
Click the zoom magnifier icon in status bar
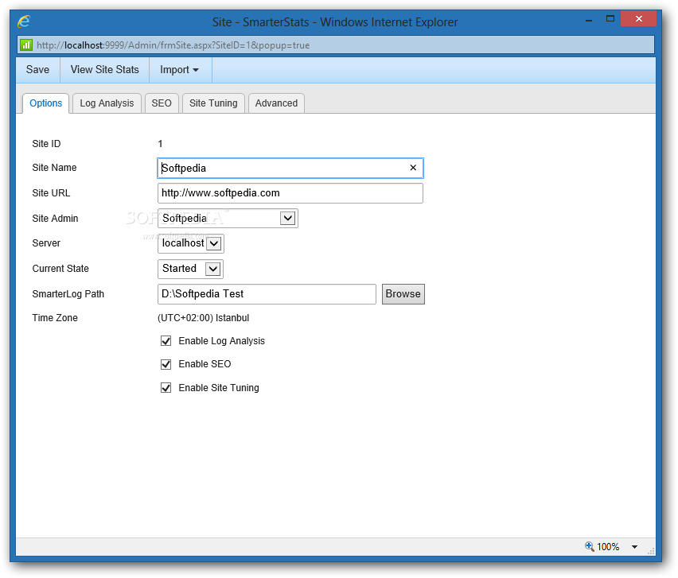[589, 546]
